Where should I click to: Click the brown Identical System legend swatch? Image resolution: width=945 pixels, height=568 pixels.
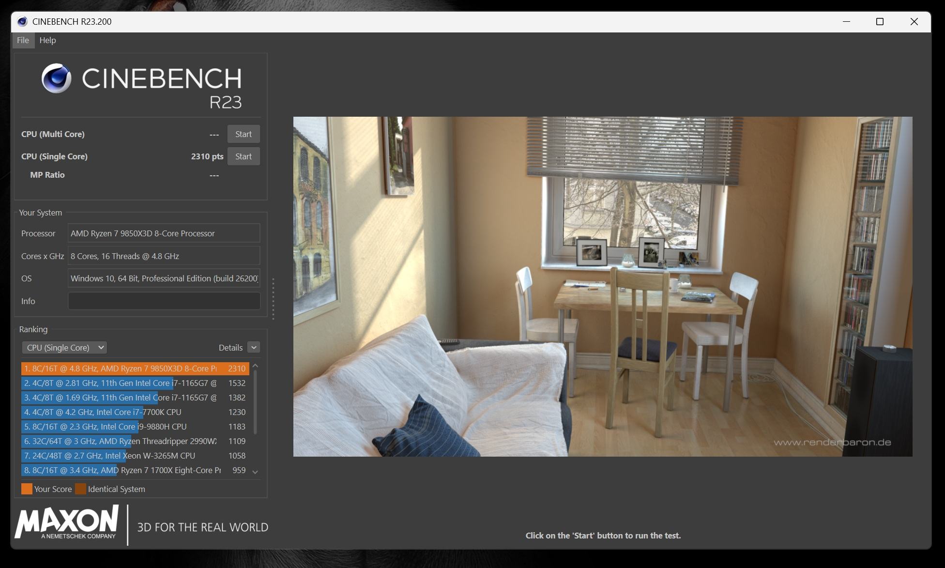coord(80,489)
